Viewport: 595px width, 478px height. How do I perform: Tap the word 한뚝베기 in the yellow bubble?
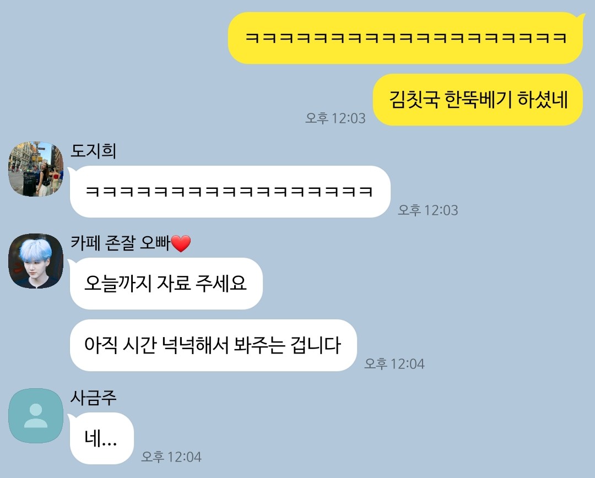click(478, 100)
